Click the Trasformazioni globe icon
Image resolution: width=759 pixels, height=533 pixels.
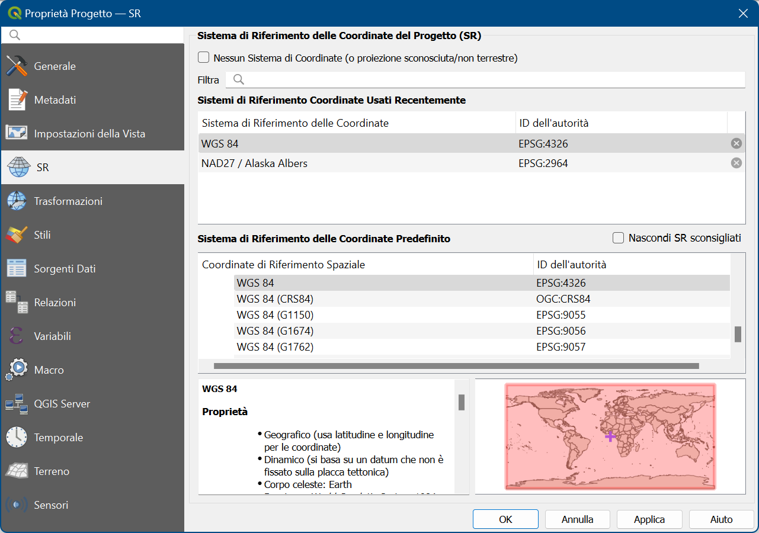17,201
